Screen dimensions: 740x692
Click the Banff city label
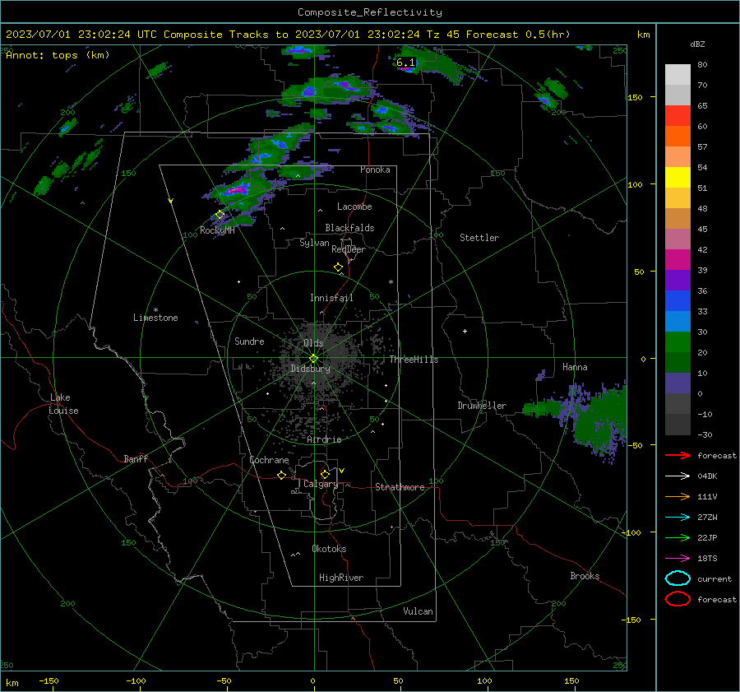click(x=136, y=459)
